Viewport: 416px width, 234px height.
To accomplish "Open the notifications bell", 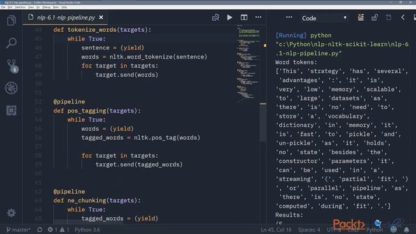I will 406,229.
